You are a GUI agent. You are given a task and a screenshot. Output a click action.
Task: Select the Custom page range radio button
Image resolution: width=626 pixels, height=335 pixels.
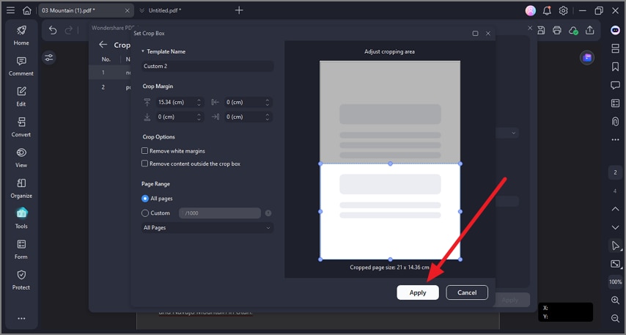pos(145,213)
